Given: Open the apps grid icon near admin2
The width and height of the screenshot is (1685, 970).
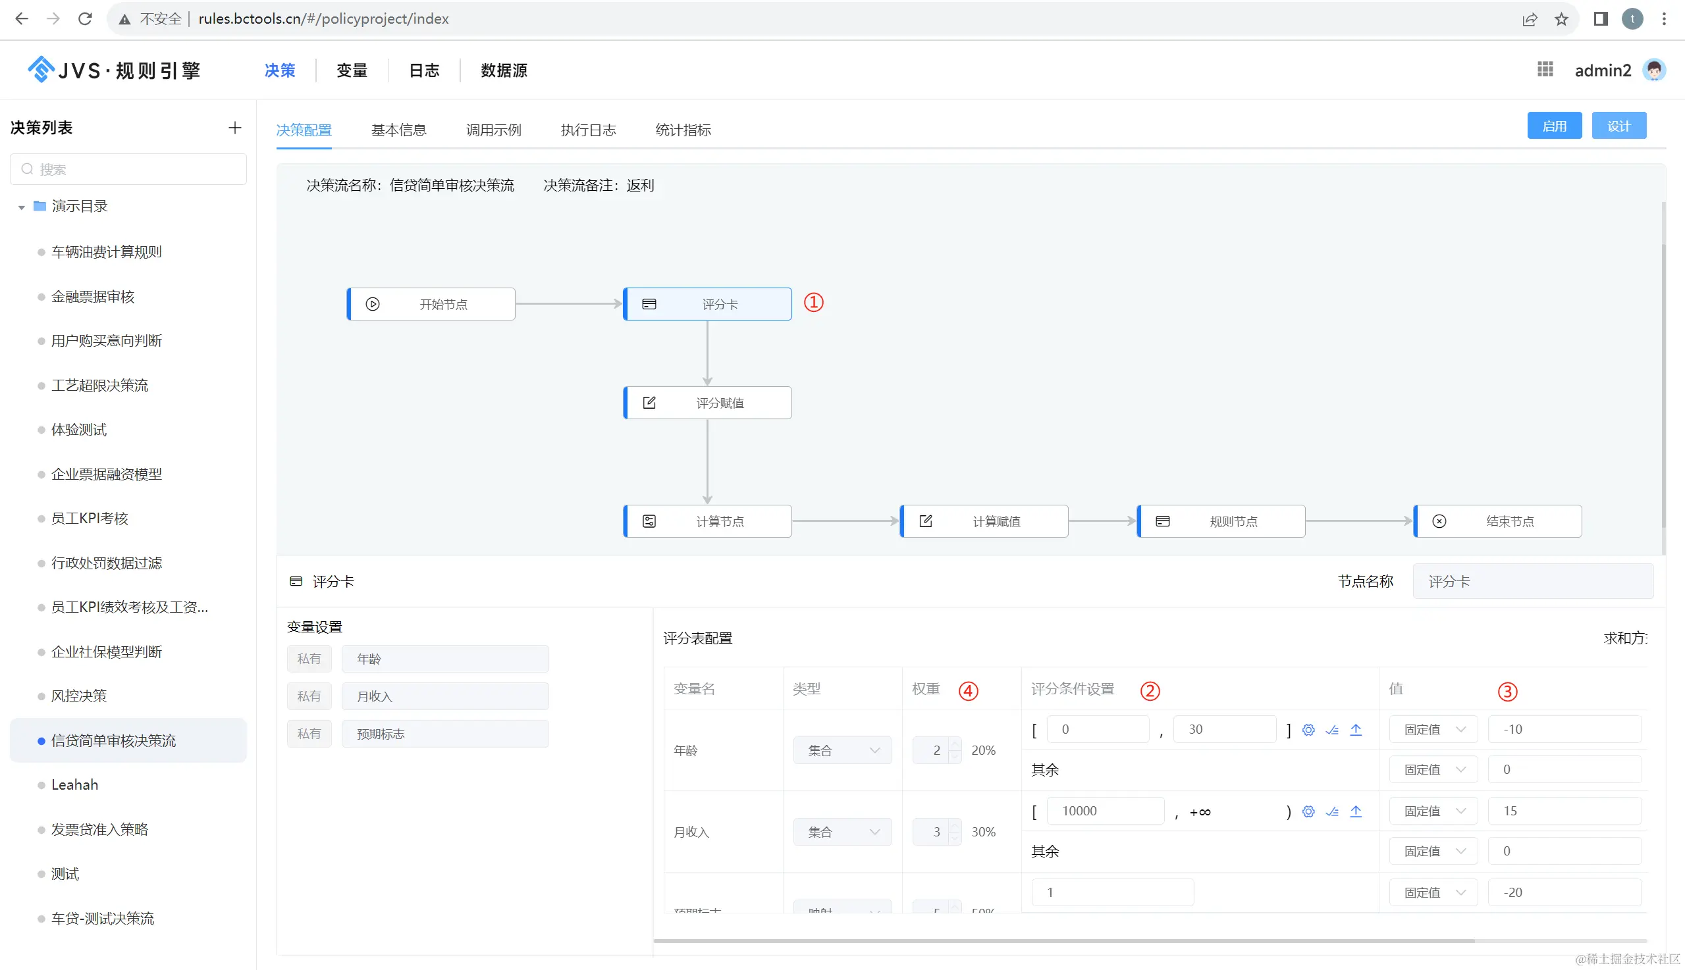Looking at the screenshot, I should [1545, 69].
